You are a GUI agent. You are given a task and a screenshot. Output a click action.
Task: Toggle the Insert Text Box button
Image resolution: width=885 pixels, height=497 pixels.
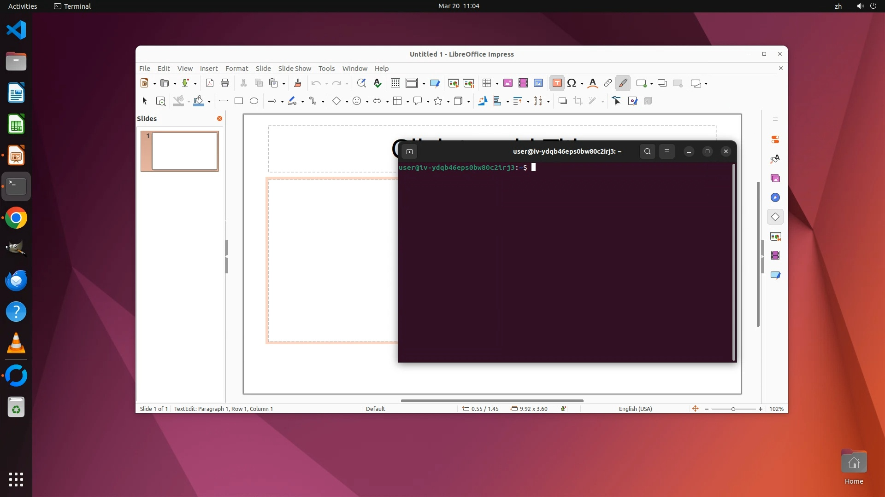coord(557,83)
